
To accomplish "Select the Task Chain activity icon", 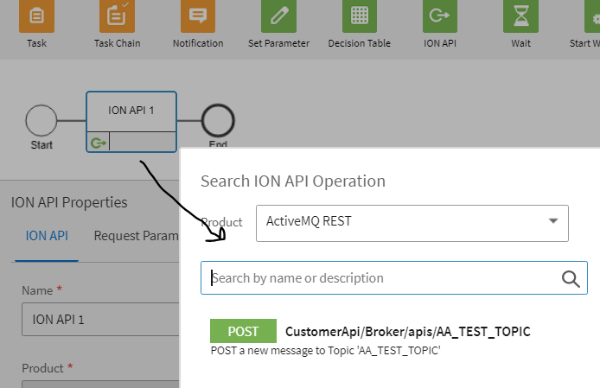I will pyautogui.click(x=117, y=16).
